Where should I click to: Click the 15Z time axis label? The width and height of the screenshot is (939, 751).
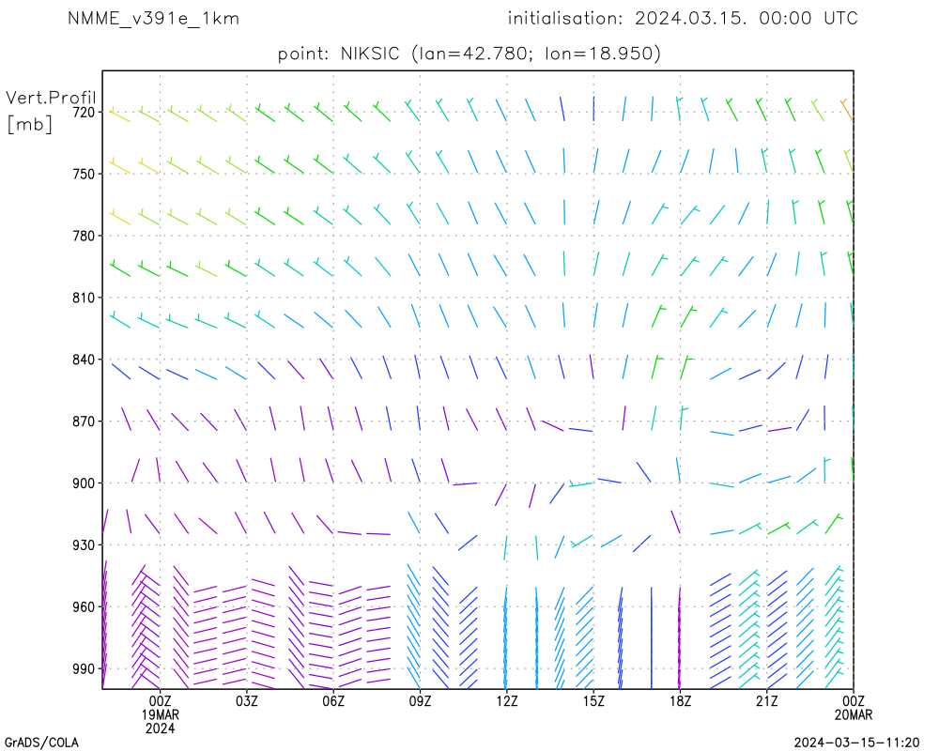point(593,701)
